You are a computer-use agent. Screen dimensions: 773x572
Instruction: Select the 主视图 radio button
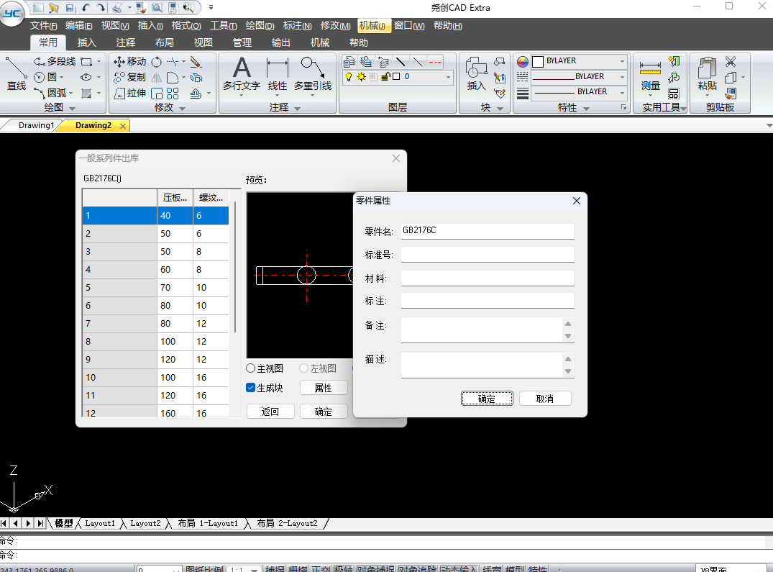click(251, 368)
